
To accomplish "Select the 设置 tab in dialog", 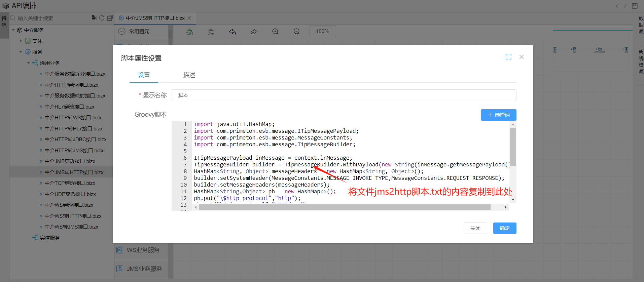I will pyautogui.click(x=144, y=75).
